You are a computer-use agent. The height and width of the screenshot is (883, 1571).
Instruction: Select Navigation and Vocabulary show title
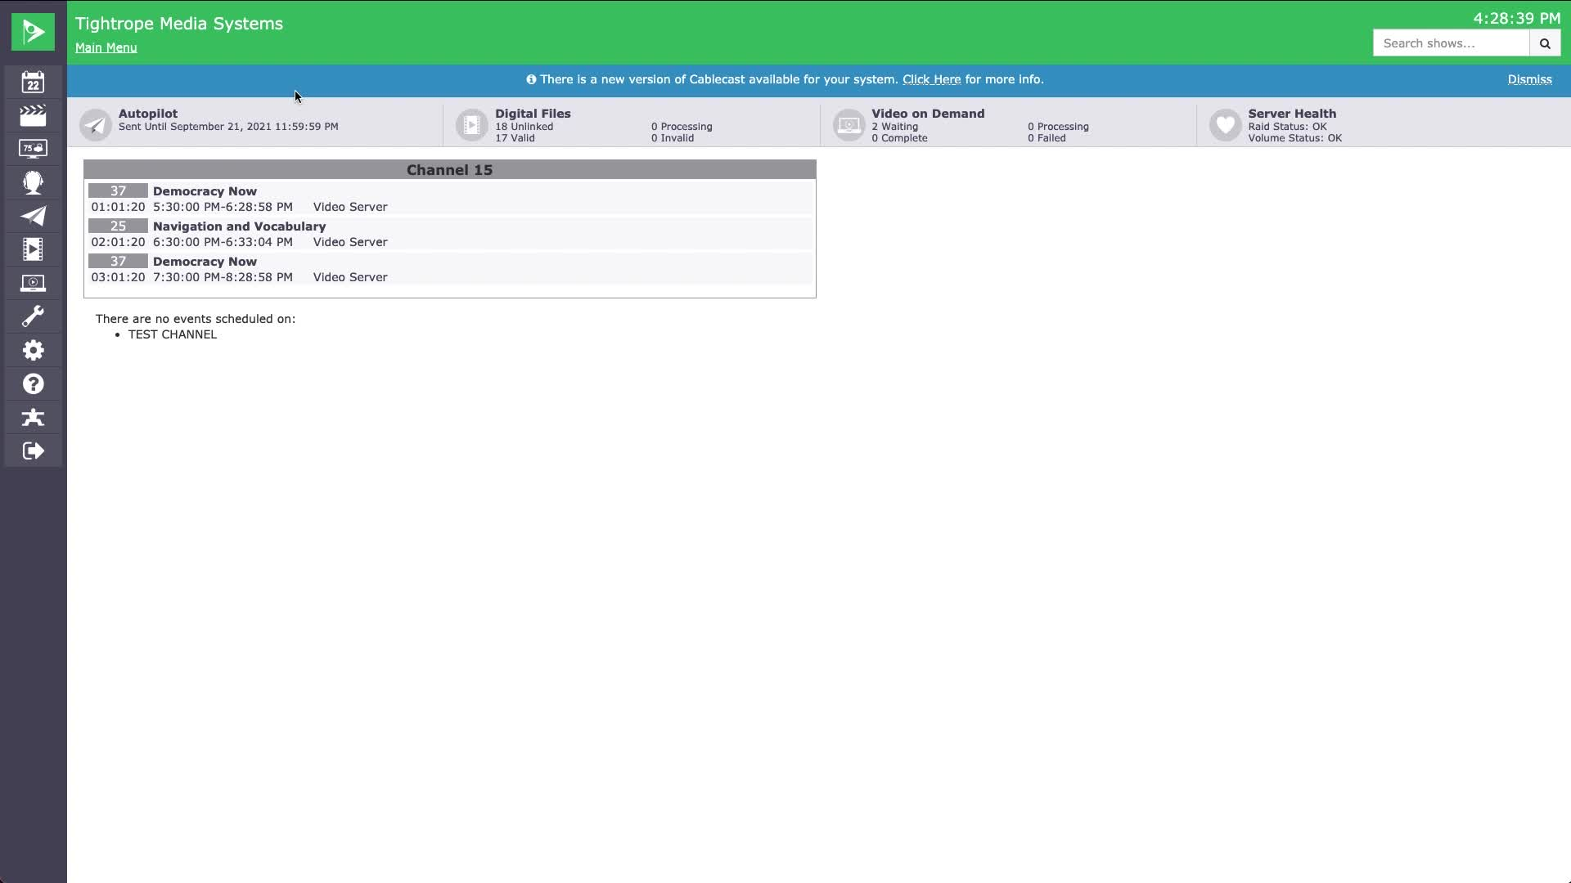tap(239, 226)
